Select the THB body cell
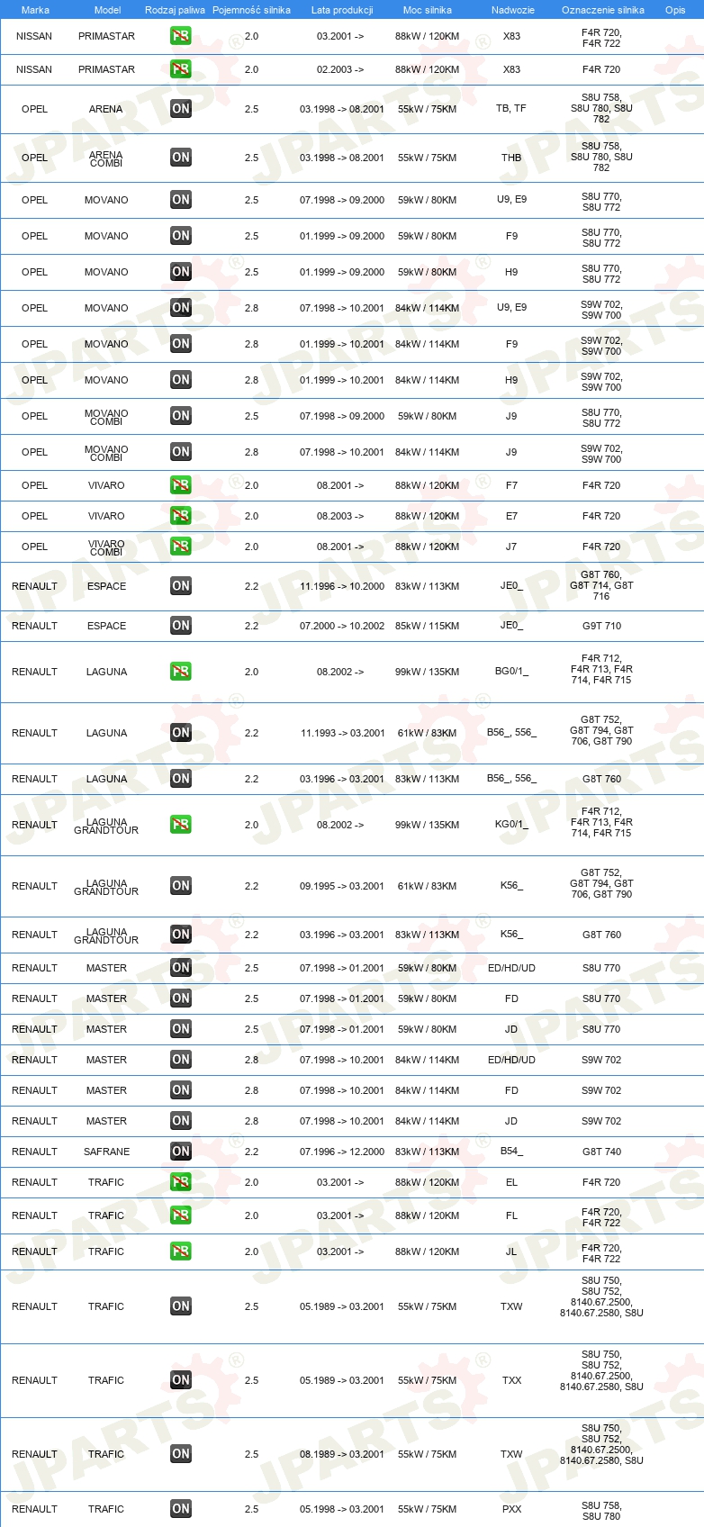The height and width of the screenshot is (1527, 704). 511,158
